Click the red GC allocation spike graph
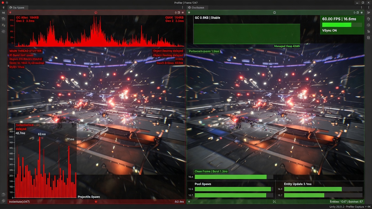Screen dimensions: 372x209 tap(99, 31)
